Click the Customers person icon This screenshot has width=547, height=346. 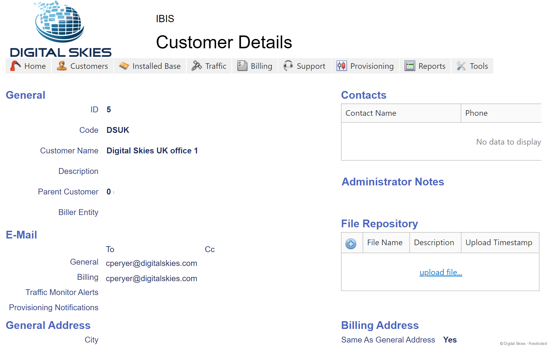click(x=62, y=66)
